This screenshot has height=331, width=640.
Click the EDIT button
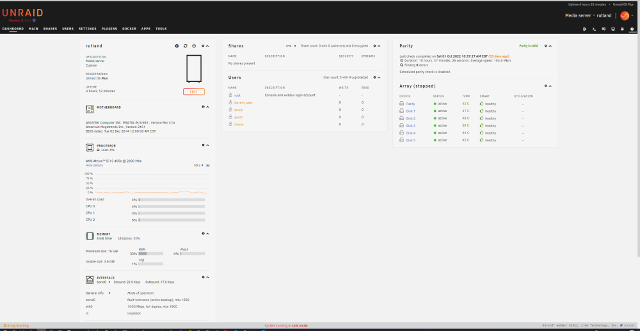(194, 92)
